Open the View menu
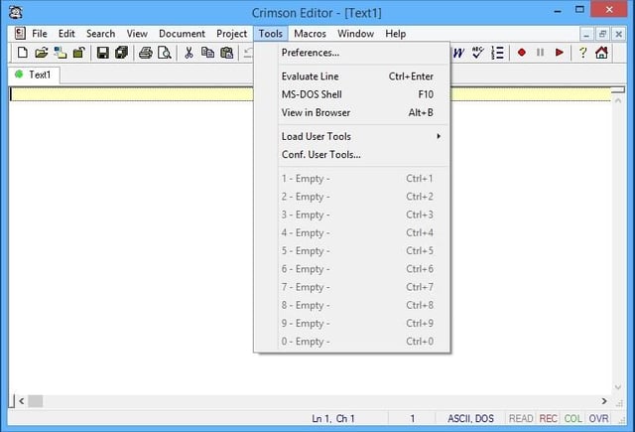The height and width of the screenshot is (432, 635). (x=137, y=34)
